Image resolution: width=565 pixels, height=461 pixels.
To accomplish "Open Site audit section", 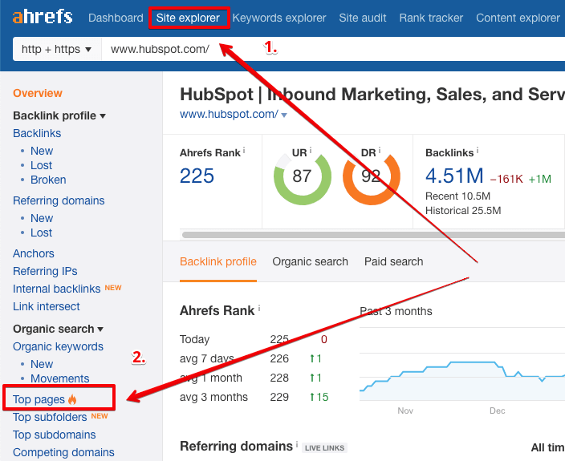I will 363,18.
